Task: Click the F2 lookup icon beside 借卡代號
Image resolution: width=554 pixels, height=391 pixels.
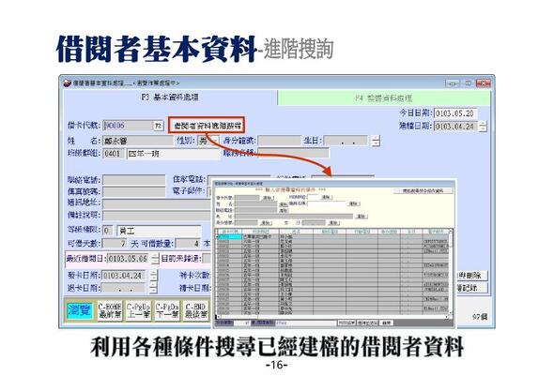Action: coord(159,126)
